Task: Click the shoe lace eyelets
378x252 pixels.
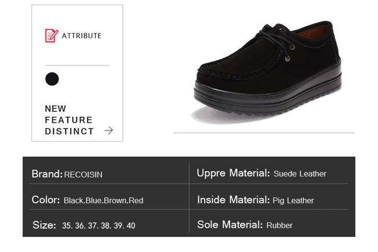Action: click(x=290, y=52)
